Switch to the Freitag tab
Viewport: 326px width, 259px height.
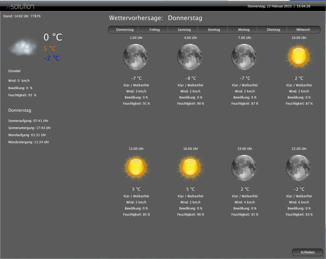click(154, 30)
